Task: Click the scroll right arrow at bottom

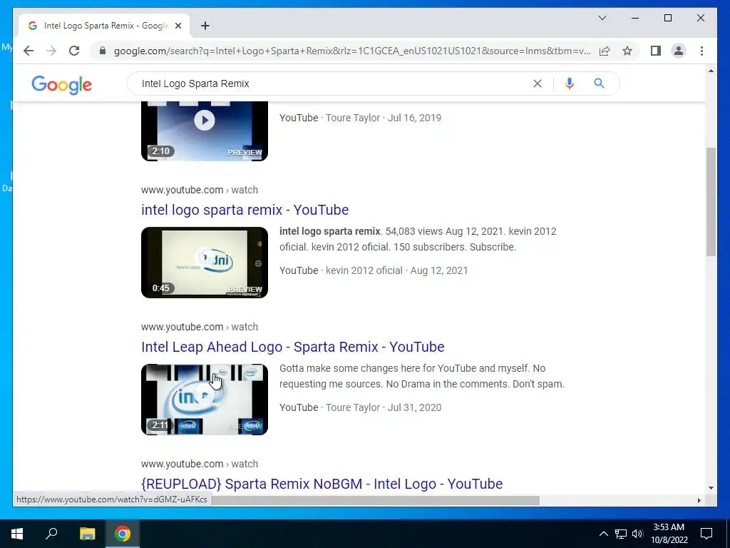Action: [x=699, y=500]
